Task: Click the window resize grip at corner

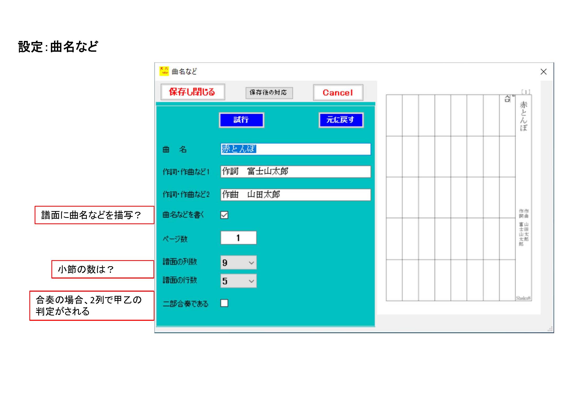Action: [550, 329]
